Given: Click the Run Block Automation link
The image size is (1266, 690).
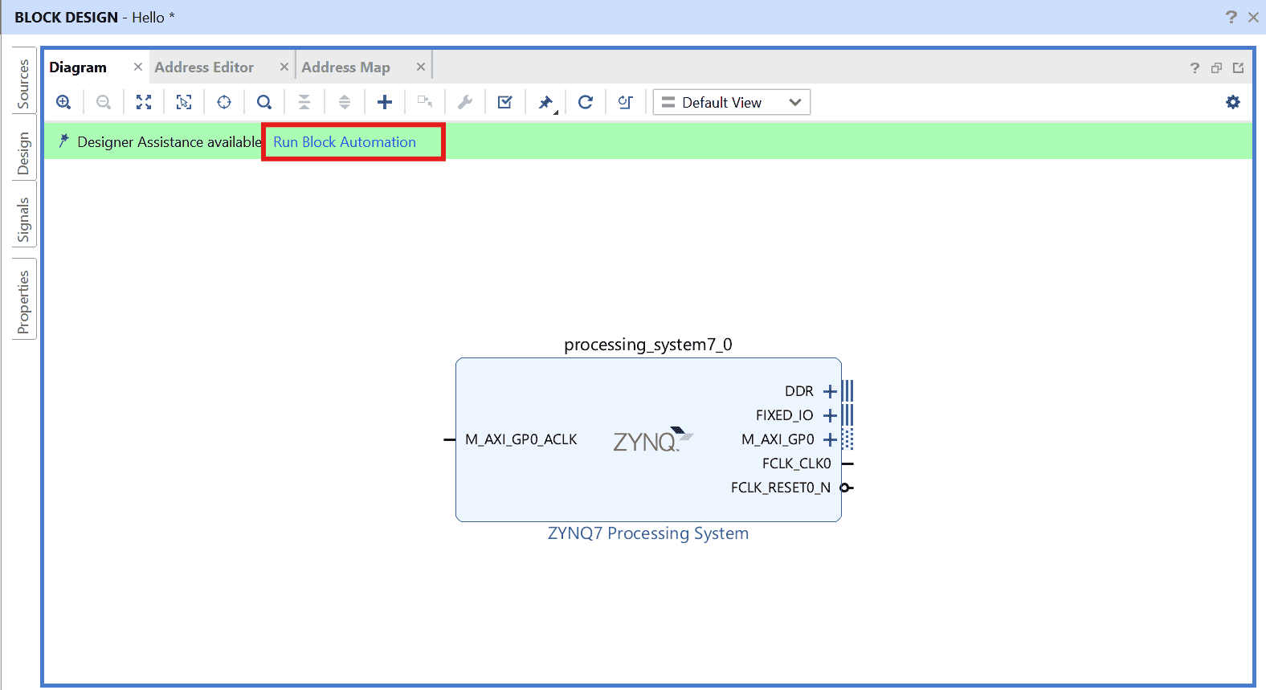Looking at the screenshot, I should click(x=345, y=142).
